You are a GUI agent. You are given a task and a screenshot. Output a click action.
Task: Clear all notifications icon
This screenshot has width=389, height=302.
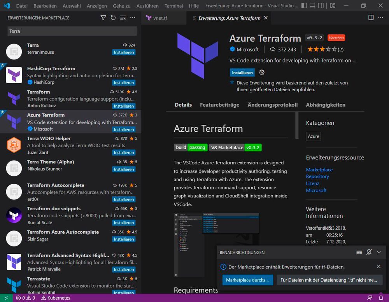tap(359, 252)
